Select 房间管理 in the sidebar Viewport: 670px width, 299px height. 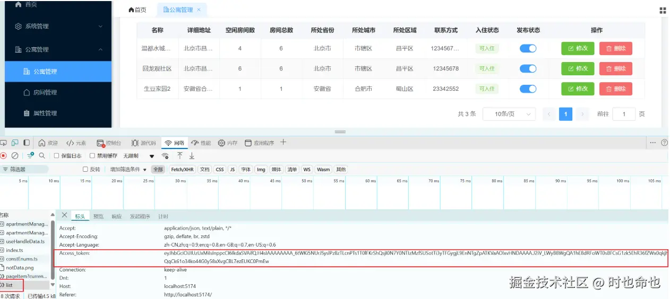click(x=58, y=92)
